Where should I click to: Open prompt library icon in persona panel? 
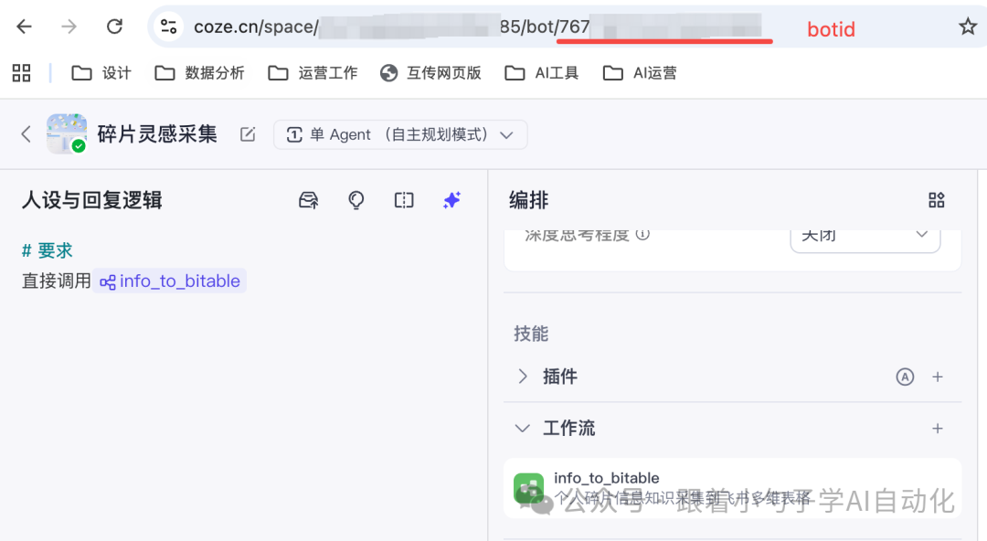pos(309,200)
